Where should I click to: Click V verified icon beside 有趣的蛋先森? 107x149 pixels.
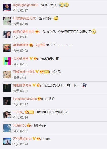coord(34,85)
